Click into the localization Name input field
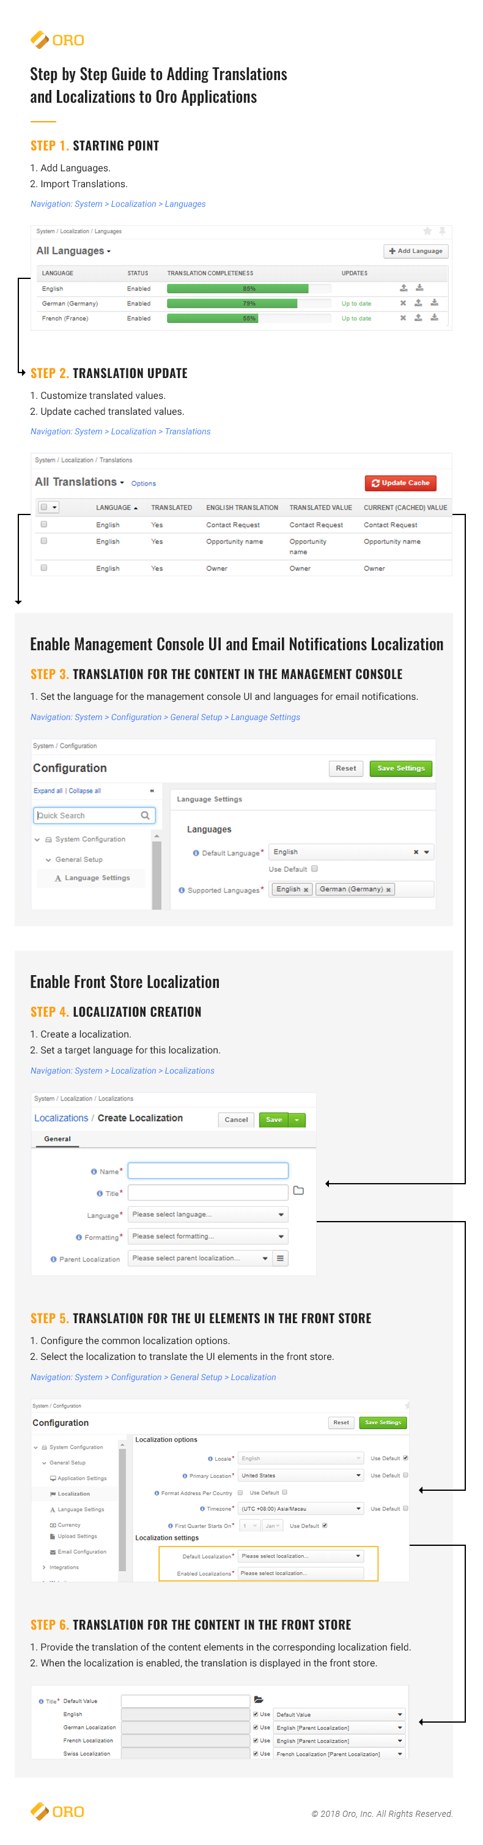This screenshot has width=483, height=1845. coord(208,1170)
